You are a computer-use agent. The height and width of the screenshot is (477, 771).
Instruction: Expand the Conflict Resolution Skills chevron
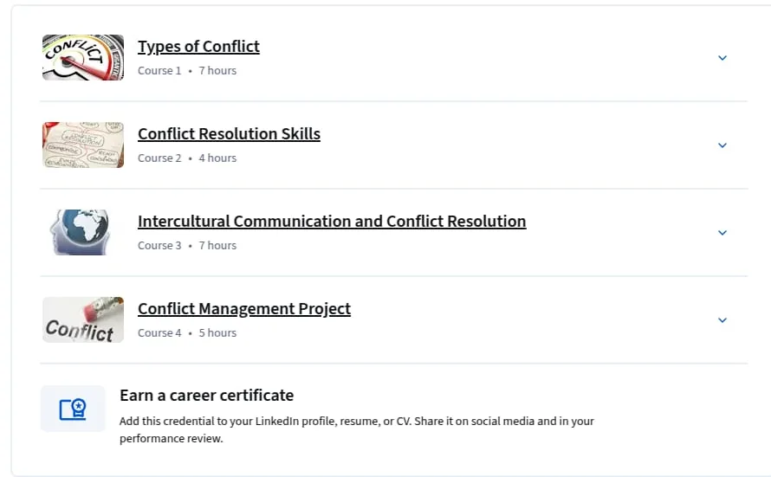[722, 145]
